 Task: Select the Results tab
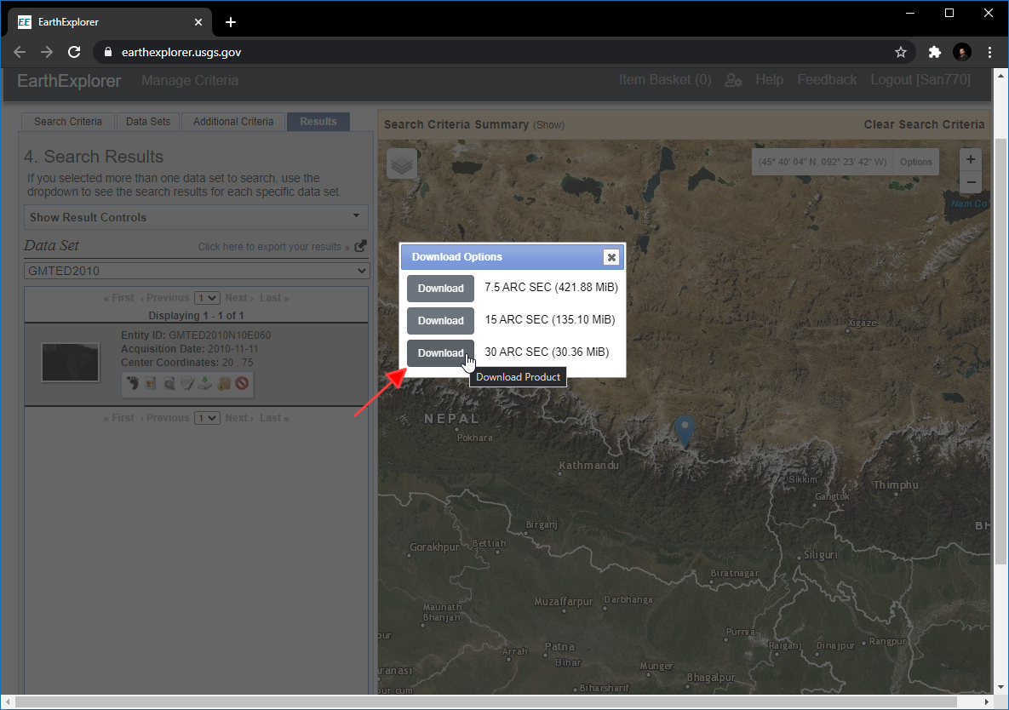pyautogui.click(x=318, y=122)
